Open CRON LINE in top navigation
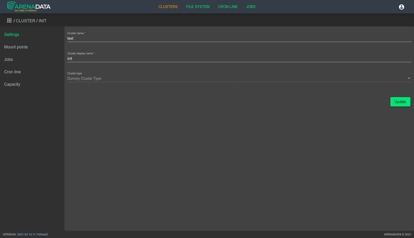 (228, 7)
